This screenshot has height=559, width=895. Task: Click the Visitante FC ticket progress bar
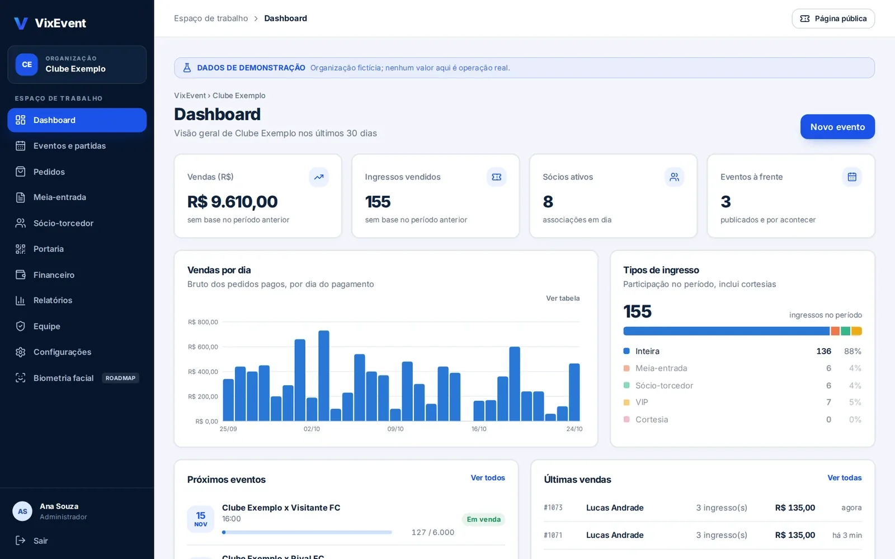click(x=307, y=532)
